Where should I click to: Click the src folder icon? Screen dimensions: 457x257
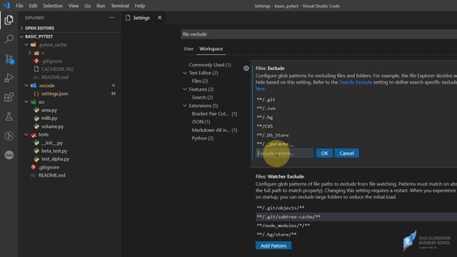34,102
